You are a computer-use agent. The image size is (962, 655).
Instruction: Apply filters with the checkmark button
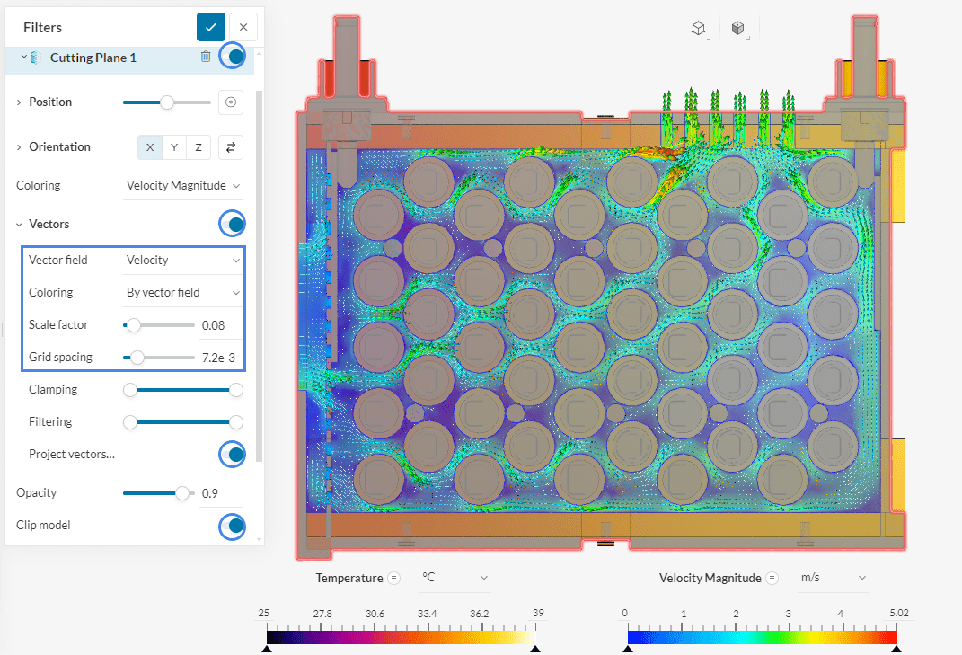pyautogui.click(x=210, y=27)
